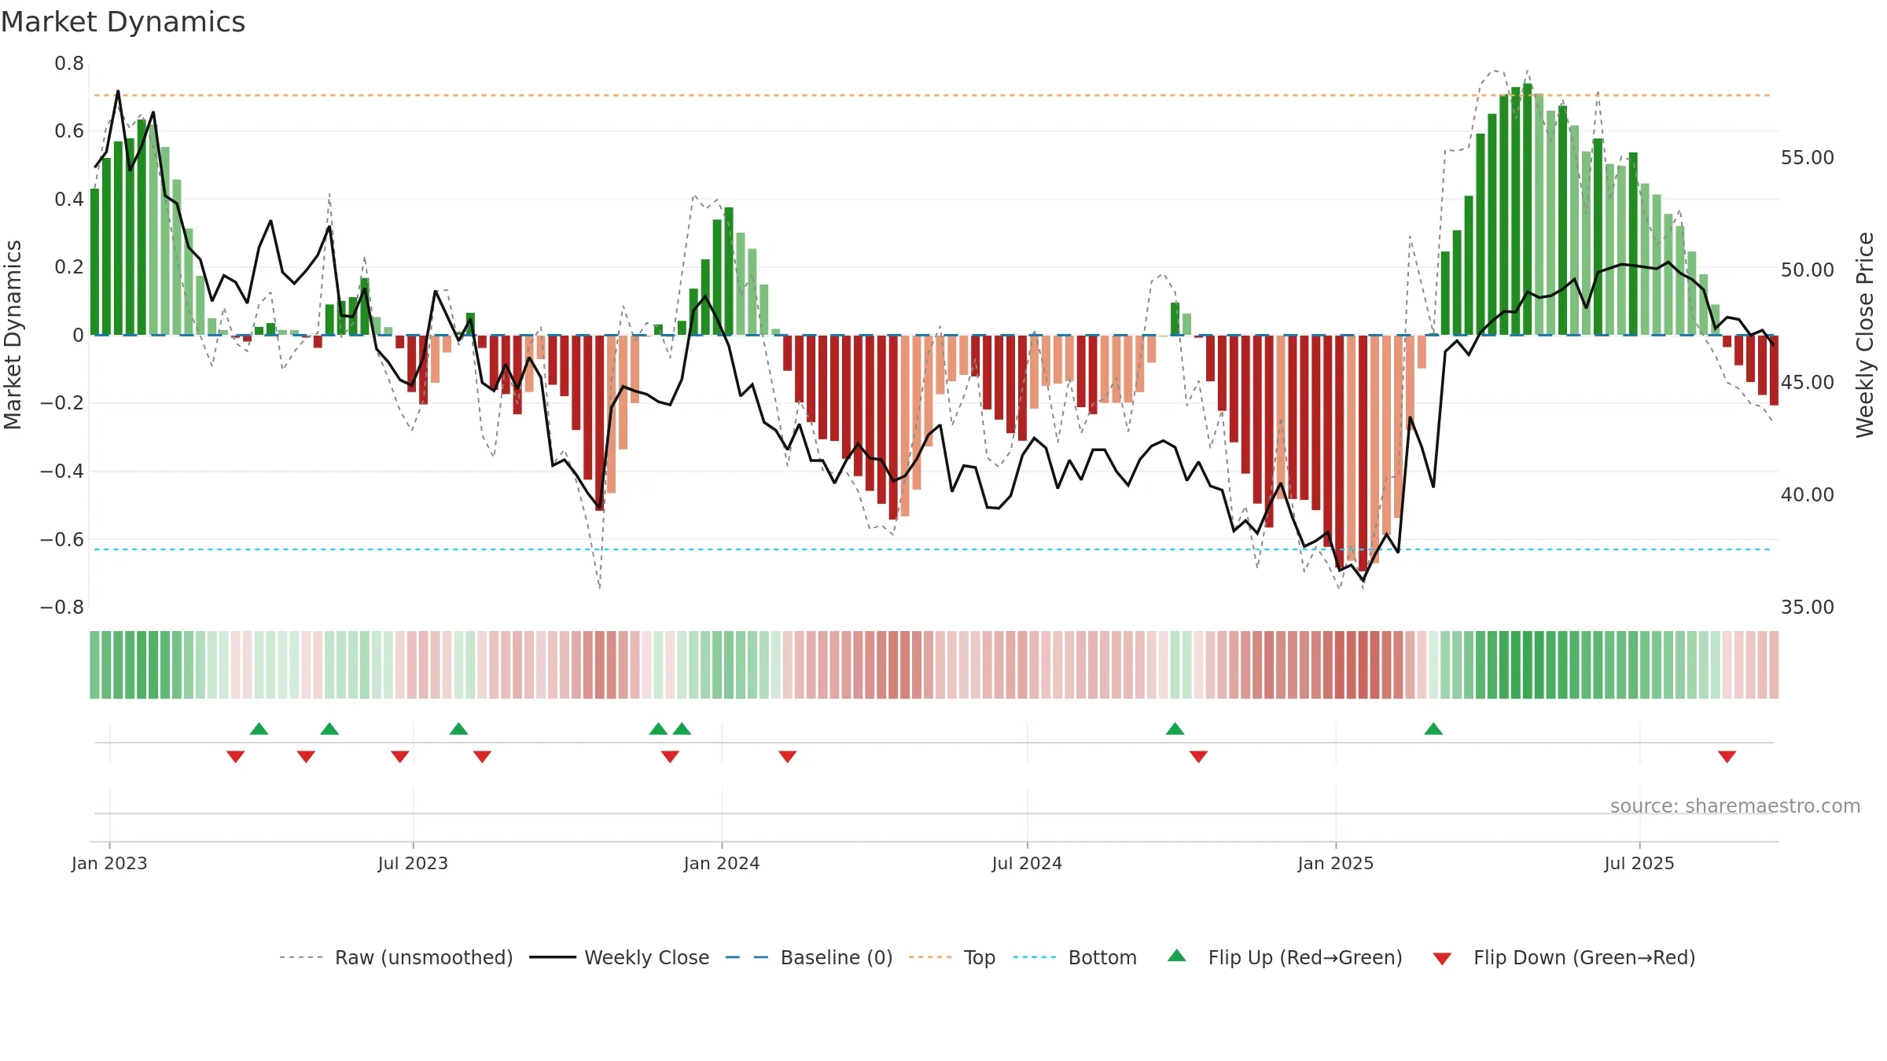Click the 0.8 left axis label

pyautogui.click(x=69, y=64)
